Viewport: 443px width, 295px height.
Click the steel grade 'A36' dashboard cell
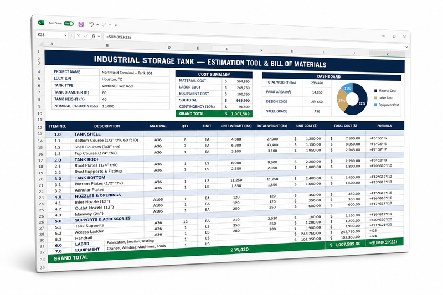317,111
